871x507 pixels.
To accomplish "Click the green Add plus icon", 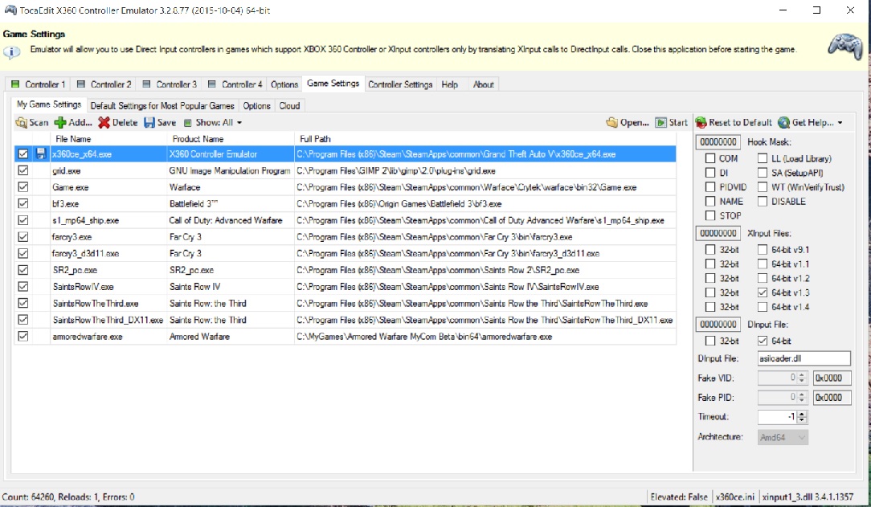I will click(60, 123).
